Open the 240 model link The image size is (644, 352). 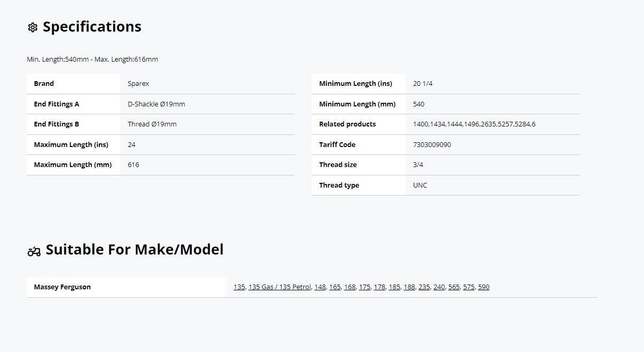438,287
